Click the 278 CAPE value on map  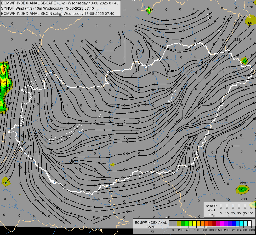(x=242, y=167)
